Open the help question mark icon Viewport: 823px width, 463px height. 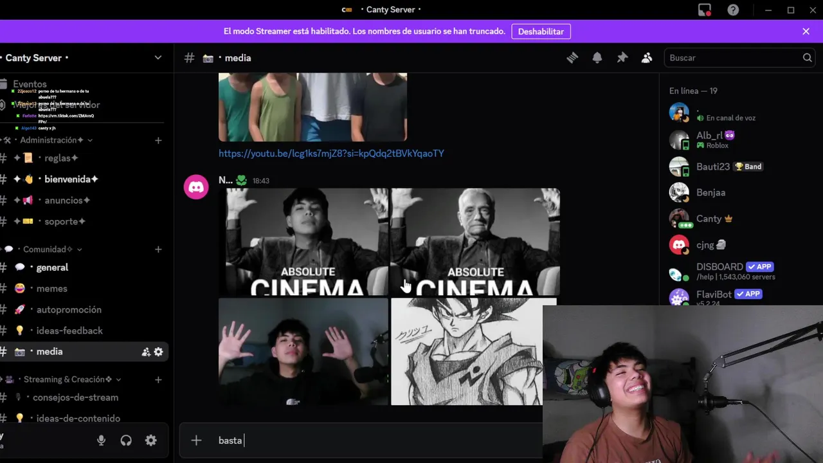(x=733, y=10)
